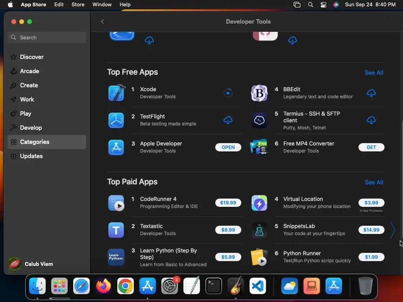
Task: Open Terminal from the Dock
Action: [x=214, y=286]
